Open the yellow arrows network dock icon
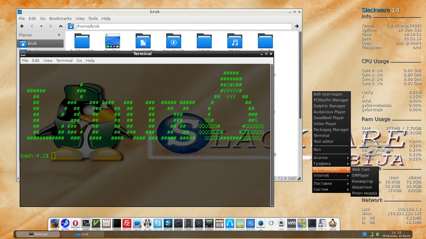The image size is (426, 239). coord(302,223)
